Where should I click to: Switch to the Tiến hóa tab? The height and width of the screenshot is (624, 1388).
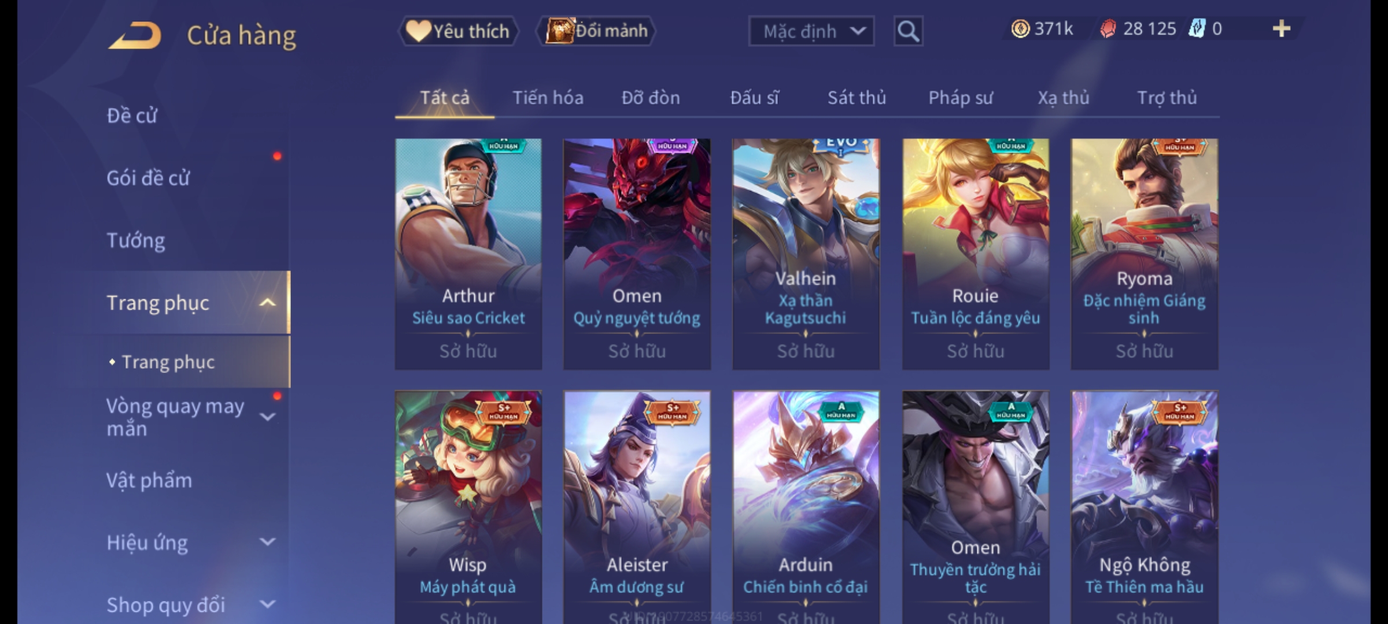[548, 98]
